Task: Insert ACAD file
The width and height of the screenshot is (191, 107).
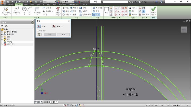Action: pyautogui.click(x=133, y=15)
